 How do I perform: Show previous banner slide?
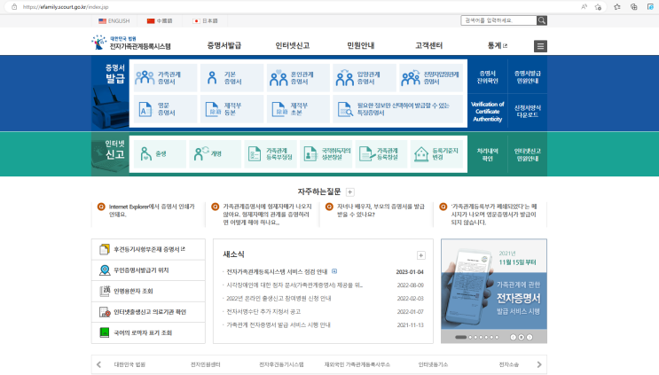(514, 337)
